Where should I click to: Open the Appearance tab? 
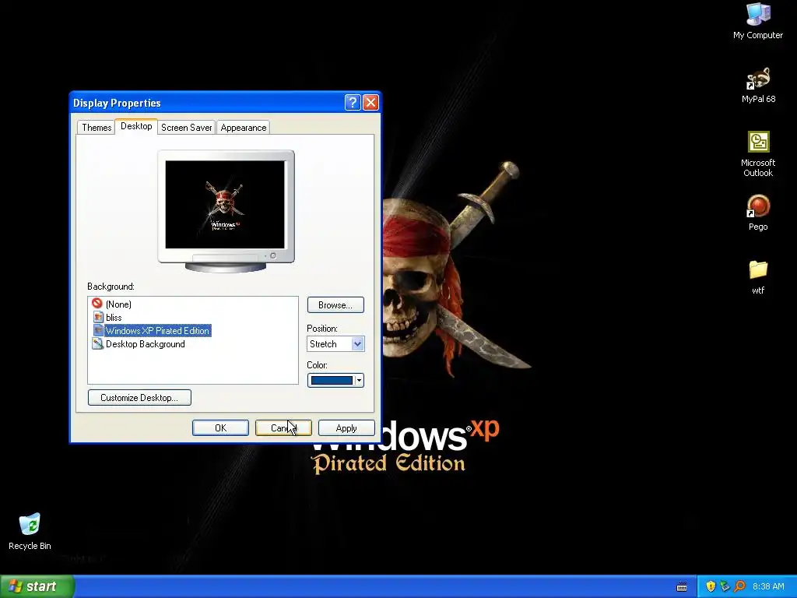tap(244, 128)
